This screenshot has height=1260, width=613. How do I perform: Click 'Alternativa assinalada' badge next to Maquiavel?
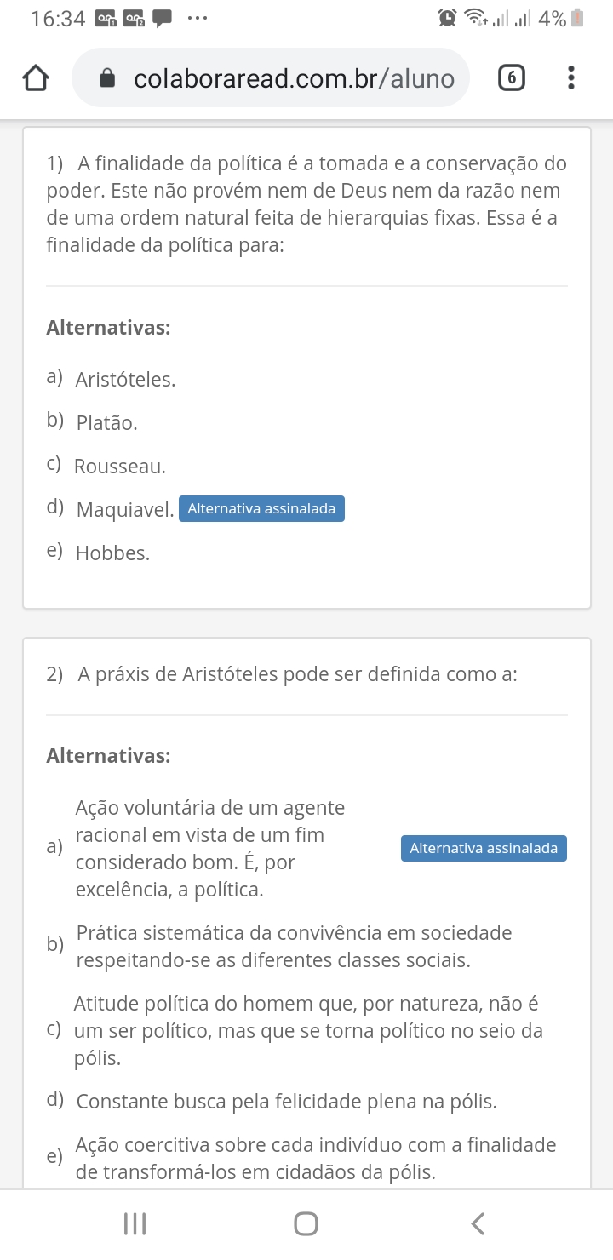(x=261, y=509)
